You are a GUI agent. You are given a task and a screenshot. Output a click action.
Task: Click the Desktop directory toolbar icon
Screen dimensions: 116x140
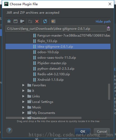(16, 21)
